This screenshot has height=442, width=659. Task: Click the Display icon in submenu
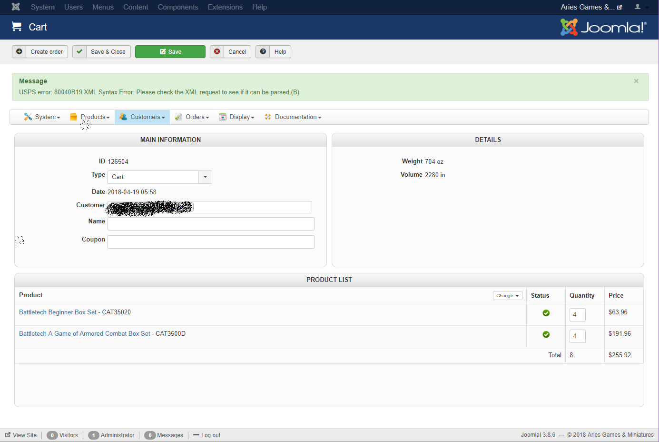223,117
